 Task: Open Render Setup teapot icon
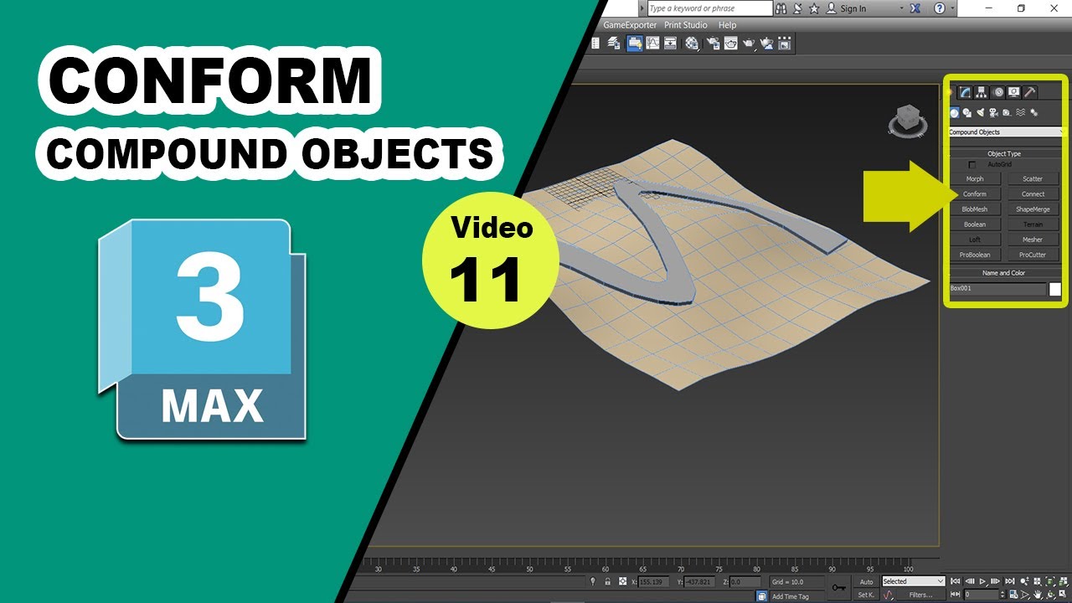coord(713,43)
